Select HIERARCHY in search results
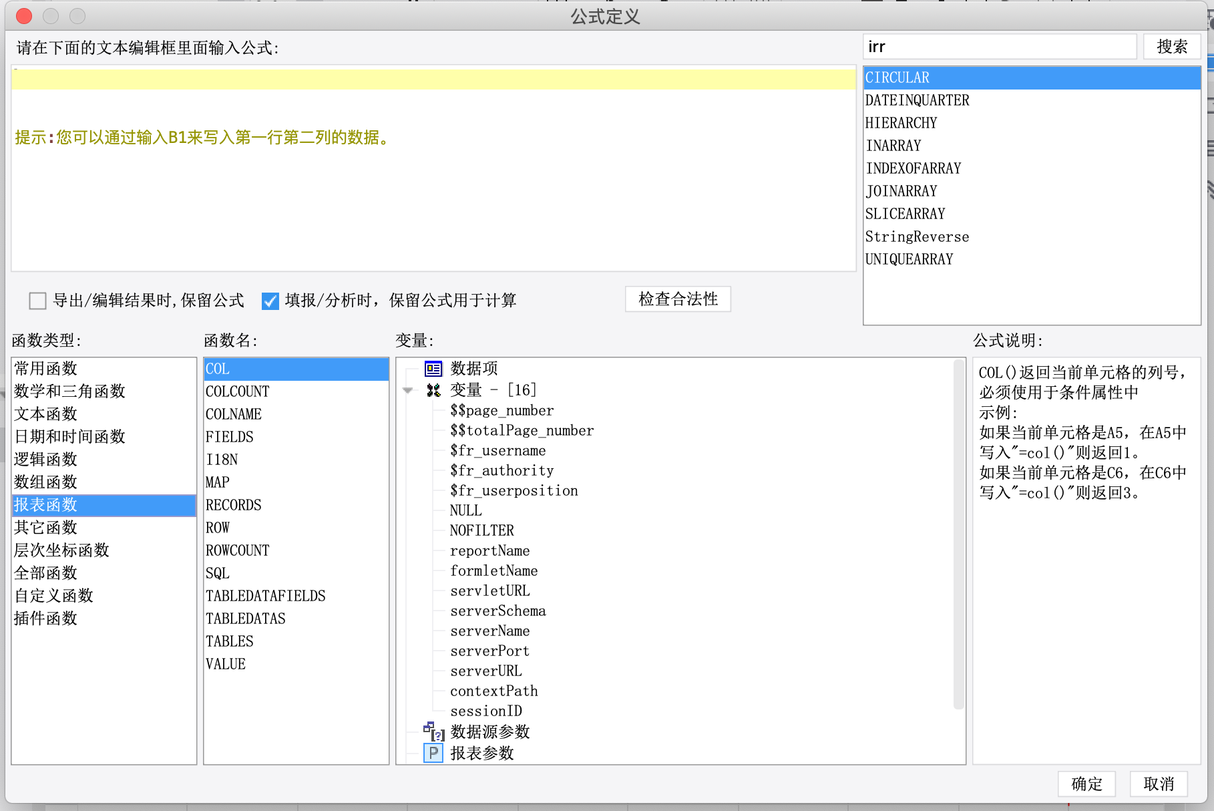The width and height of the screenshot is (1214, 811). click(1032, 123)
